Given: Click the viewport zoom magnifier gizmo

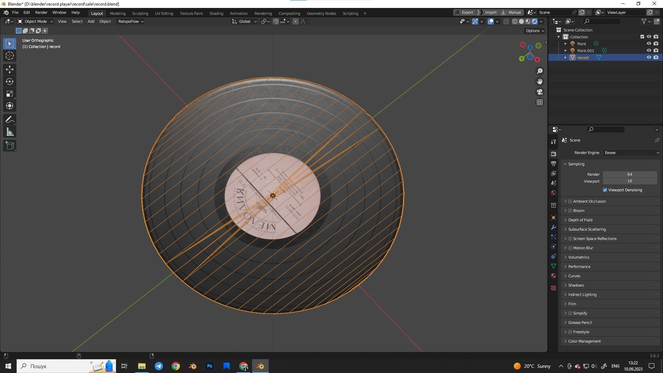Looking at the screenshot, I should click(x=540, y=71).
